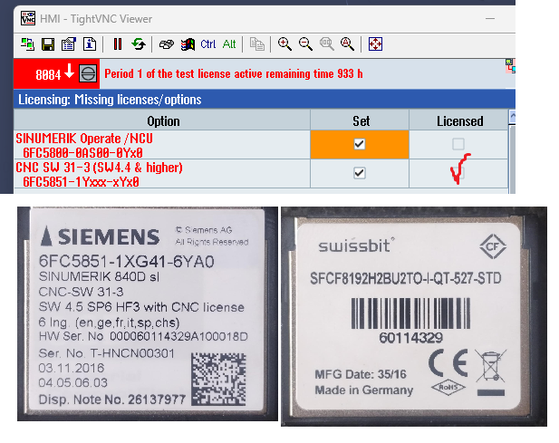Open the swissbit CF card photo
559x443 pixels.
(414, 316)
